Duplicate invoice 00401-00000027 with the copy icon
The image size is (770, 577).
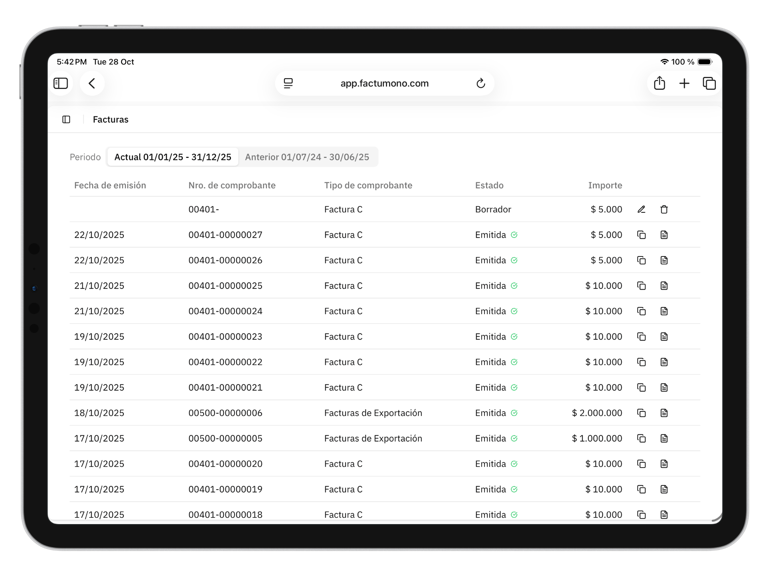coord(641,235)
